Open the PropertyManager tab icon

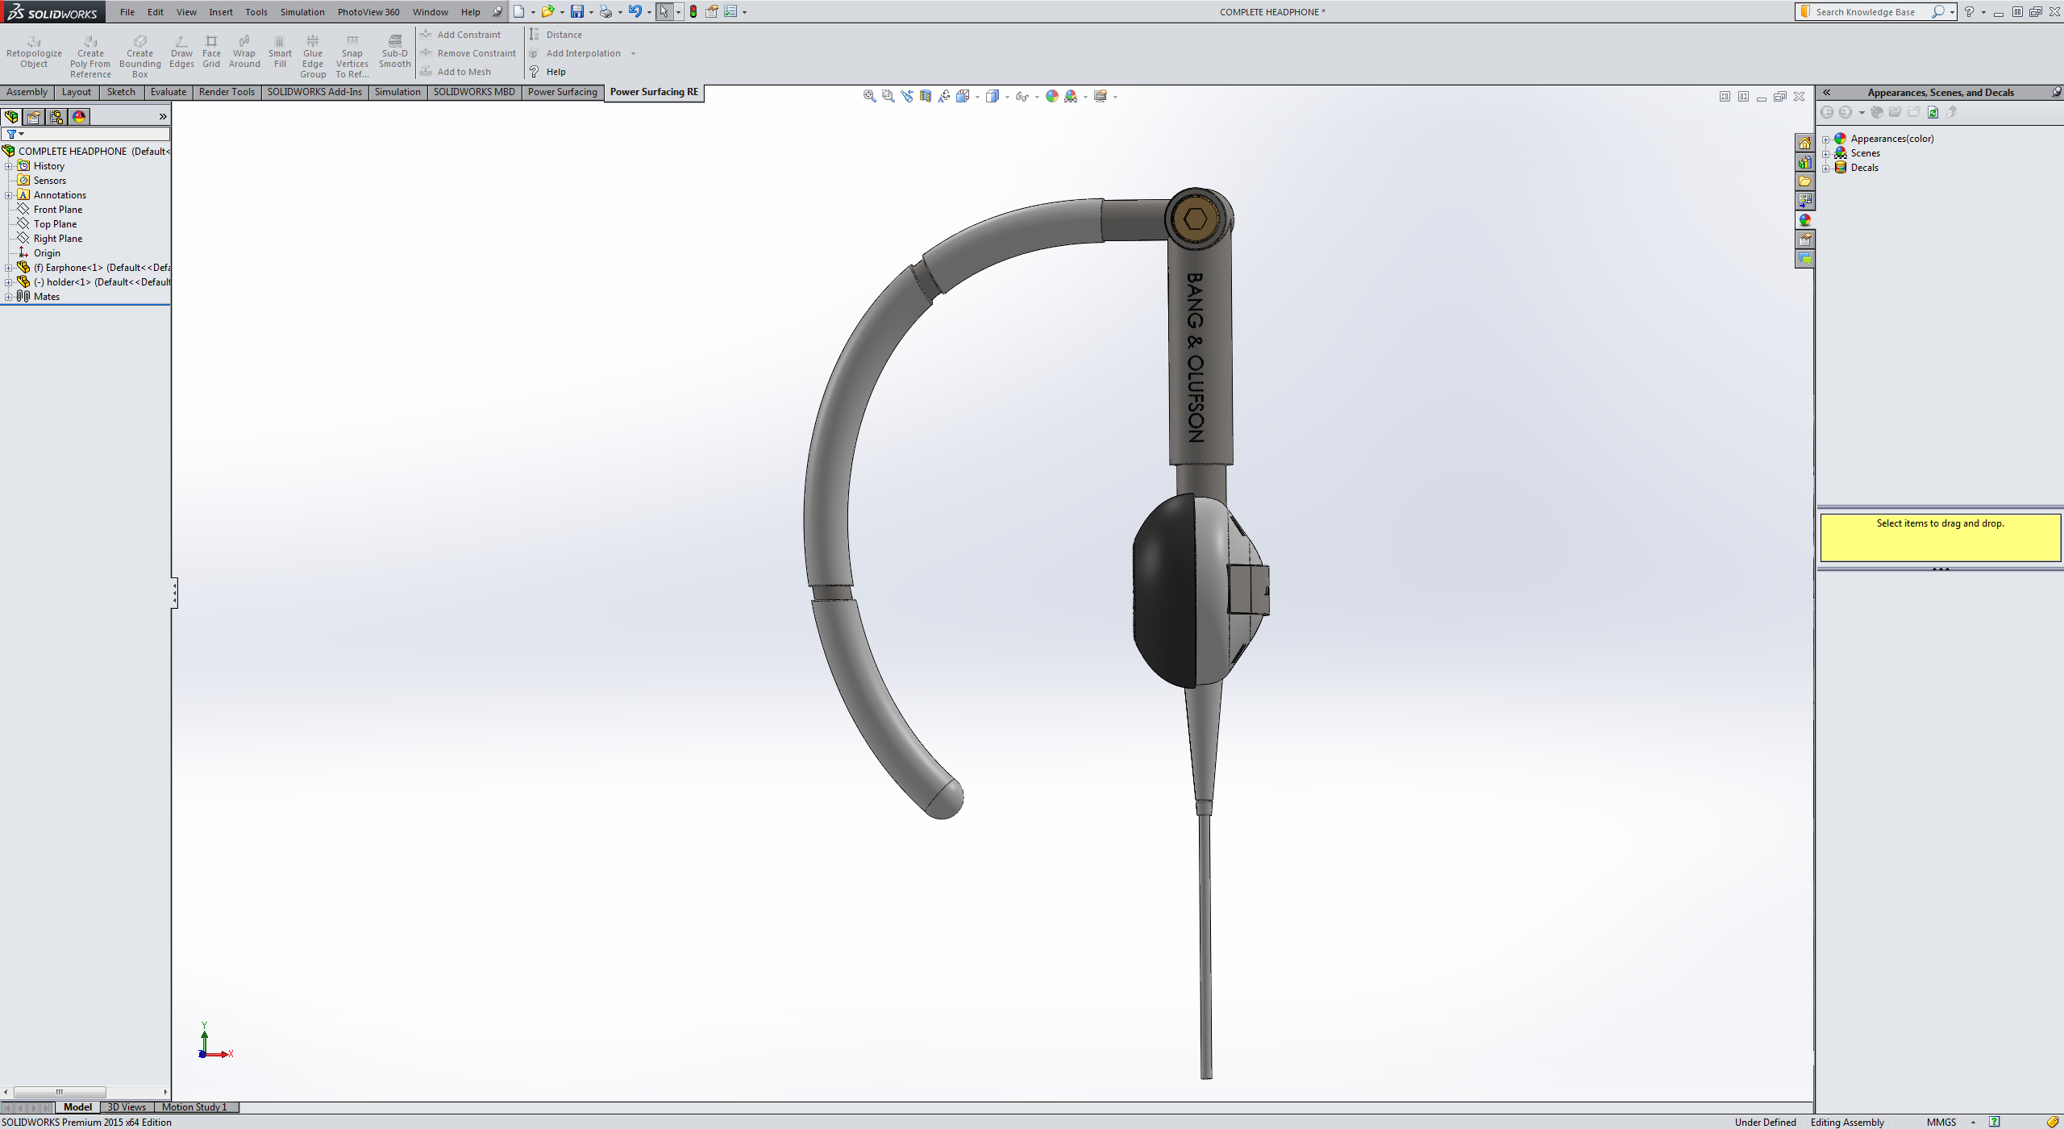34,117
